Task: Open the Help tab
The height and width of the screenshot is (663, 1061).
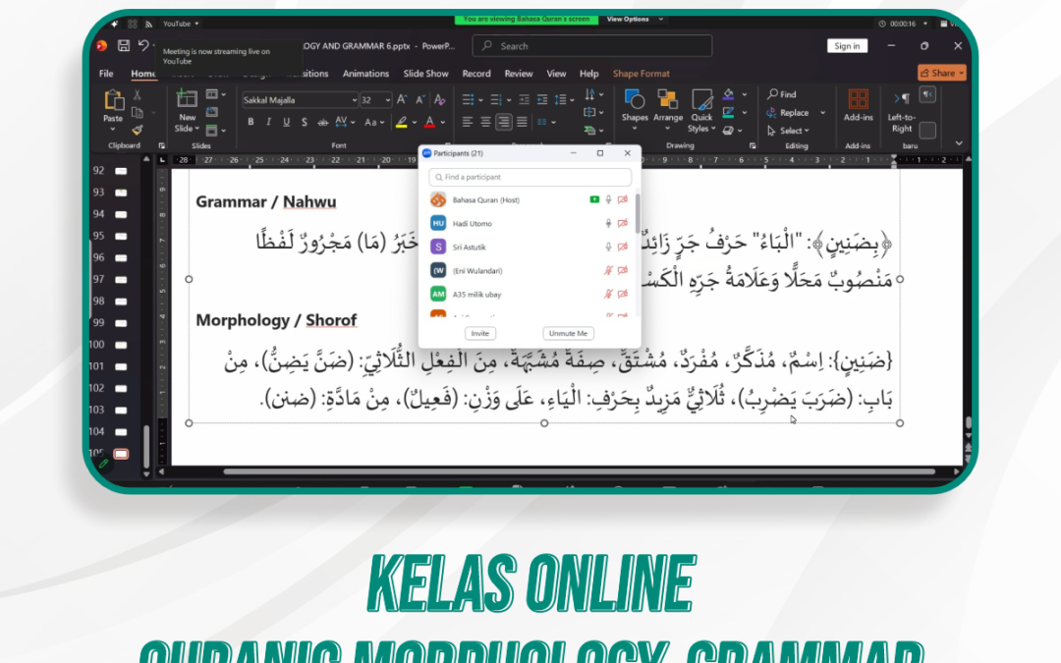Action: pyautogui.click(x=588, y=73)
